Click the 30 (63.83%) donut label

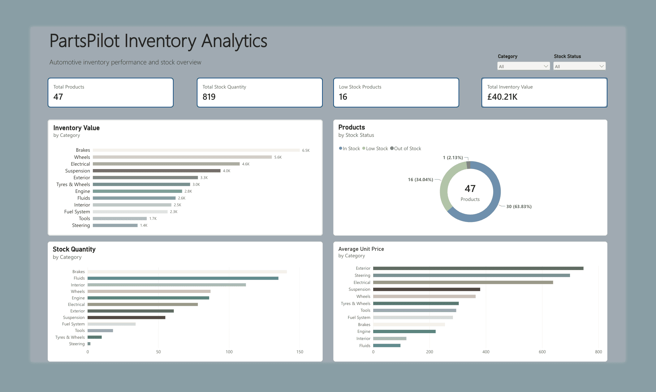[x=519, y=207]
